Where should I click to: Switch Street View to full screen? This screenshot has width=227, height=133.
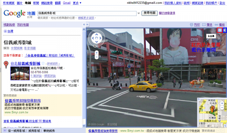pos(220,30)
